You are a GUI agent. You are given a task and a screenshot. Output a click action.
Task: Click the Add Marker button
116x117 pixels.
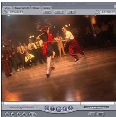pos(24,114)
